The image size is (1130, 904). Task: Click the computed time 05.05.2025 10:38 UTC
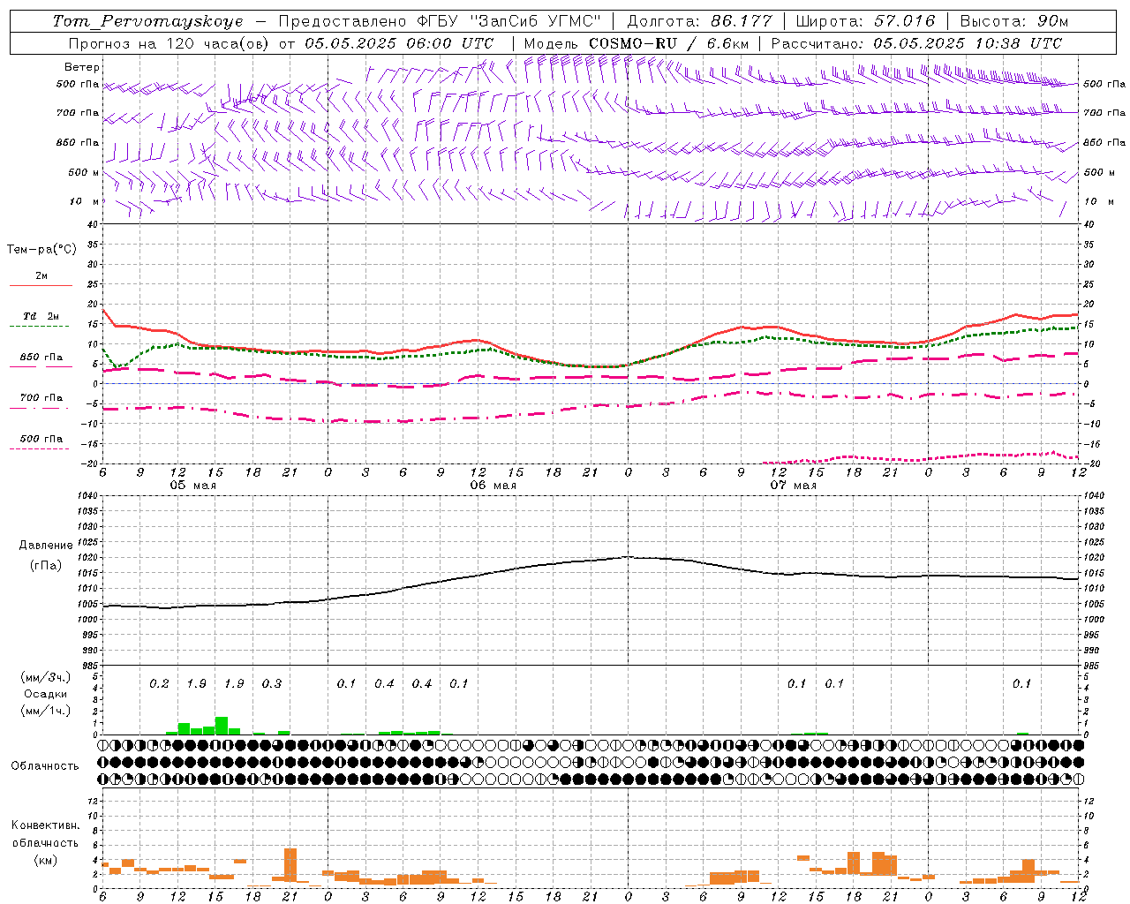[968, 43]
